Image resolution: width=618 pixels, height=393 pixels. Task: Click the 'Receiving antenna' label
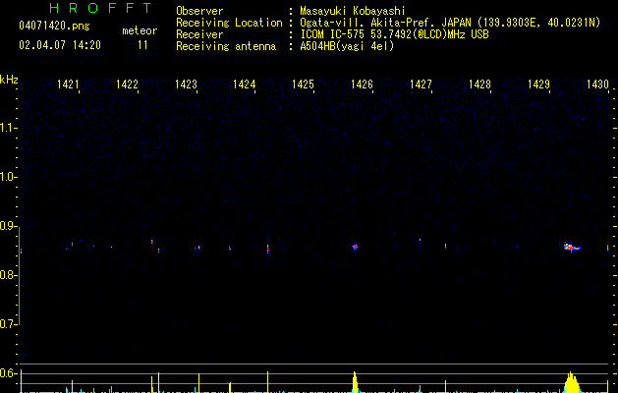[226, 46]
